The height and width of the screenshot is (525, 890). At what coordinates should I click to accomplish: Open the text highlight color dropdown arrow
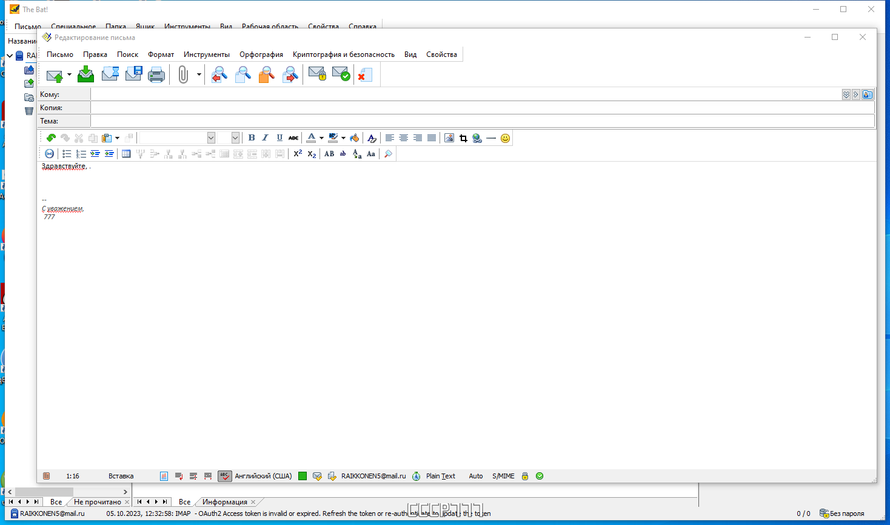(343, 138)
